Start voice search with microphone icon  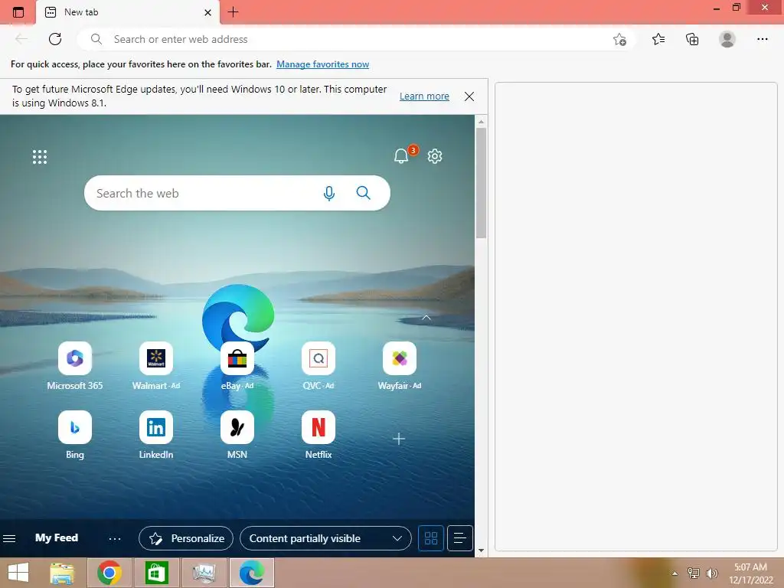tap(328, 193)
